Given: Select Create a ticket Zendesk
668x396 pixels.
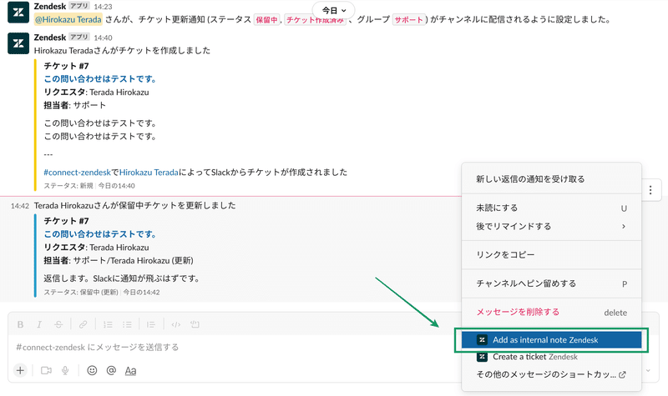Looking at the screenshot, I should [x=552, y=357].
